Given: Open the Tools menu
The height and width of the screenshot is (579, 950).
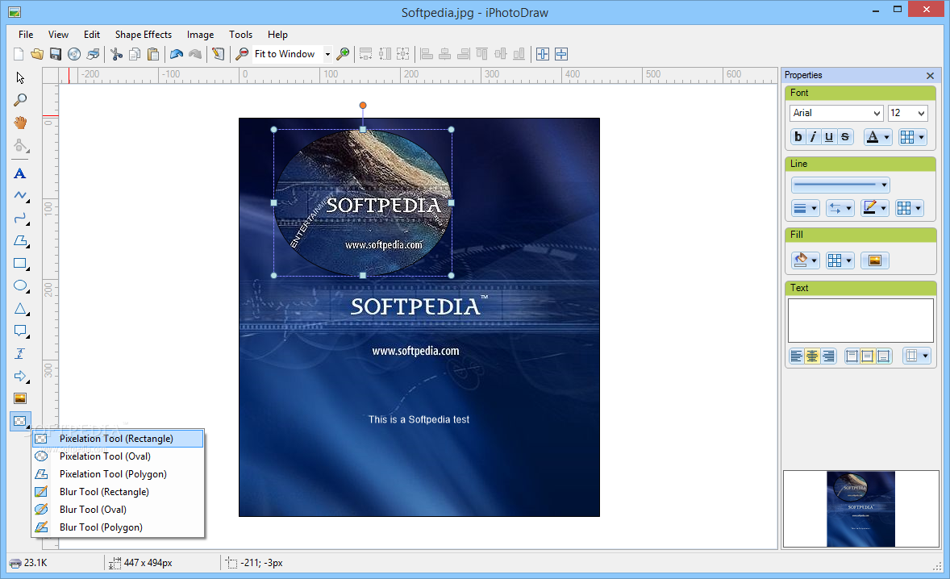Looking at the screenshot, I should tap(240, 35).
